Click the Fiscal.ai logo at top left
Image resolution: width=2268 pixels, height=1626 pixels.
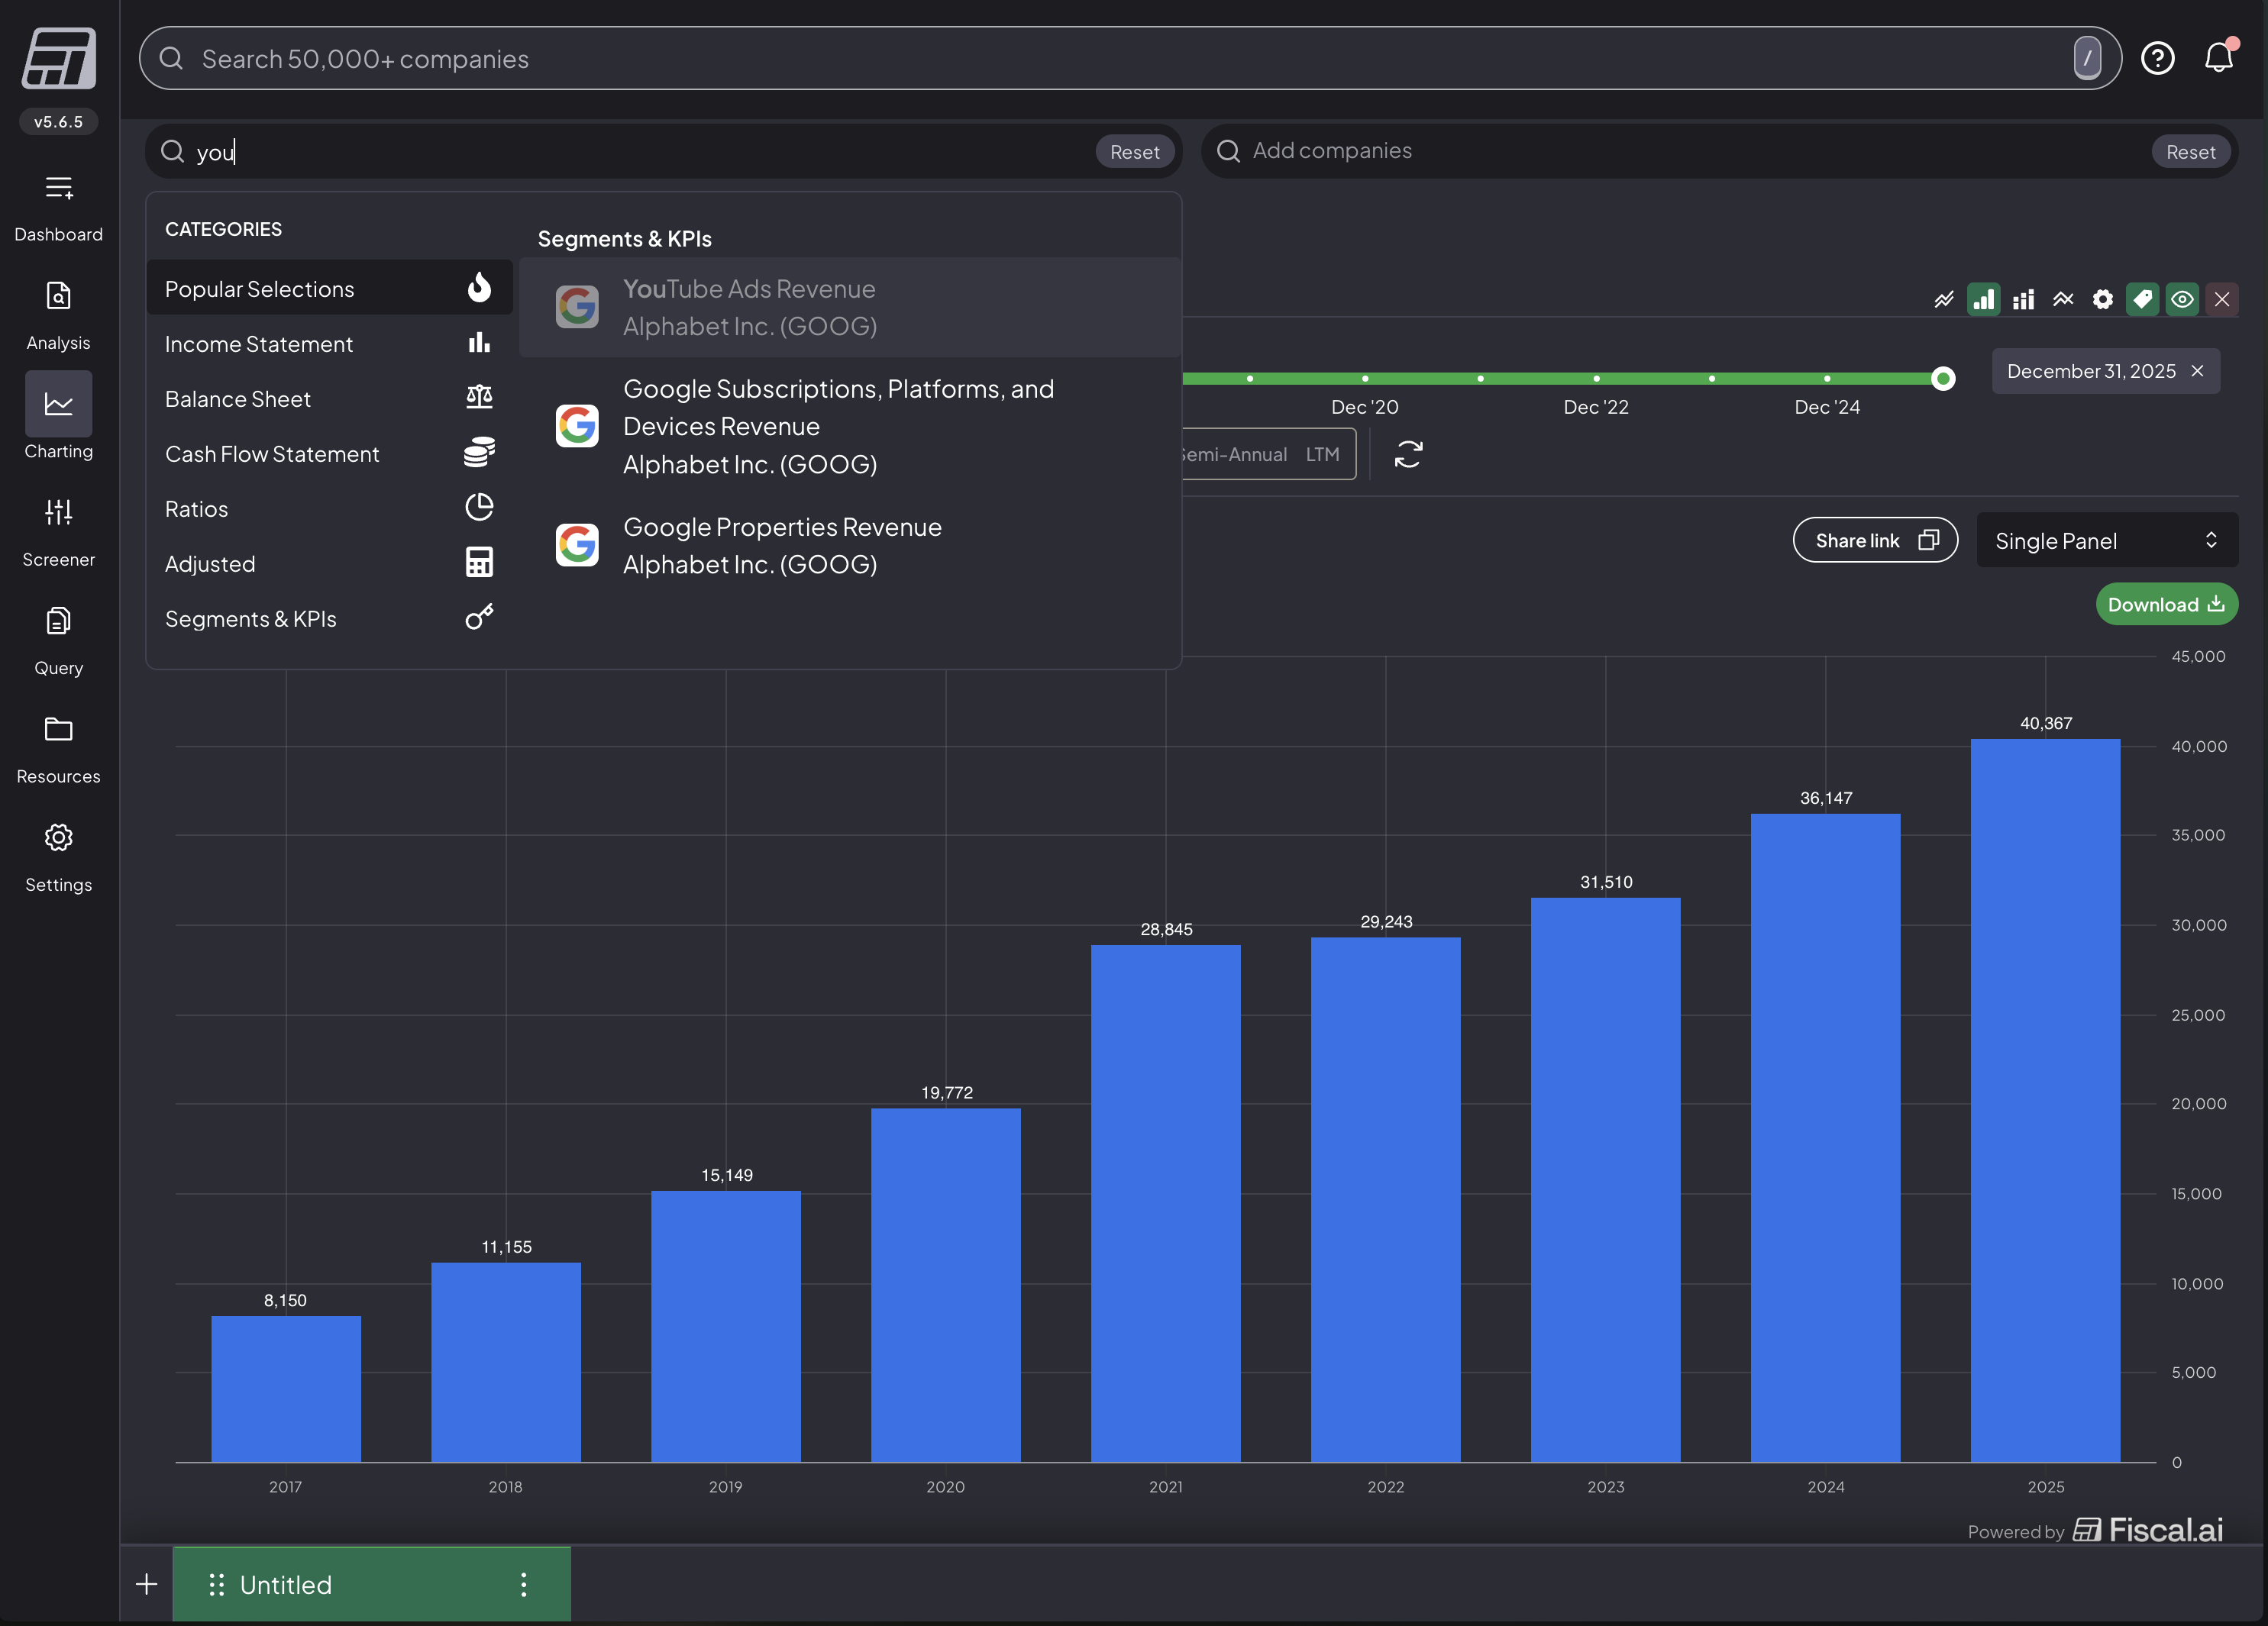58,58
